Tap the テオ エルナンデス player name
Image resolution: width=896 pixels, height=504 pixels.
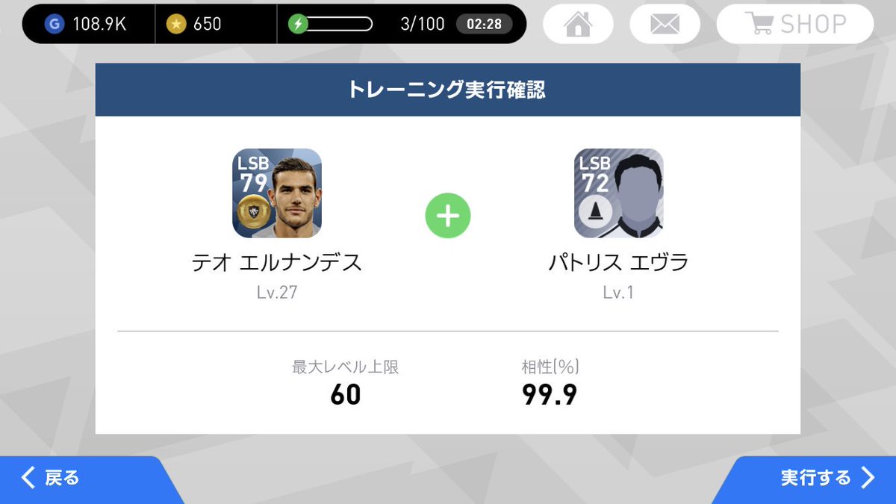click(x=277, y=263)
